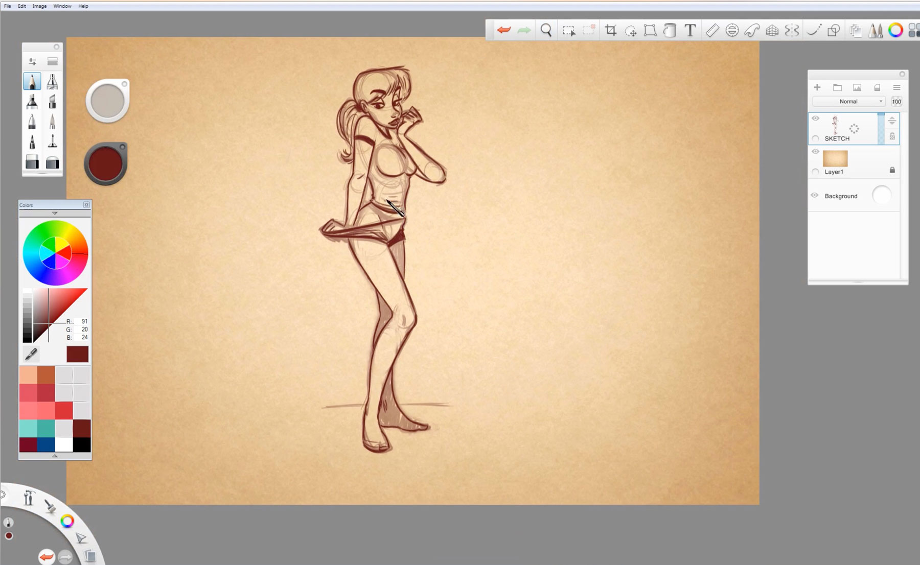
Task: Enable the Symmetry tool
Action: pos(792,30)
